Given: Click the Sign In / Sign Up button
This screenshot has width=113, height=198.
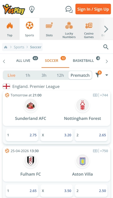Looking at the screenshot, I should click(93, 9).
